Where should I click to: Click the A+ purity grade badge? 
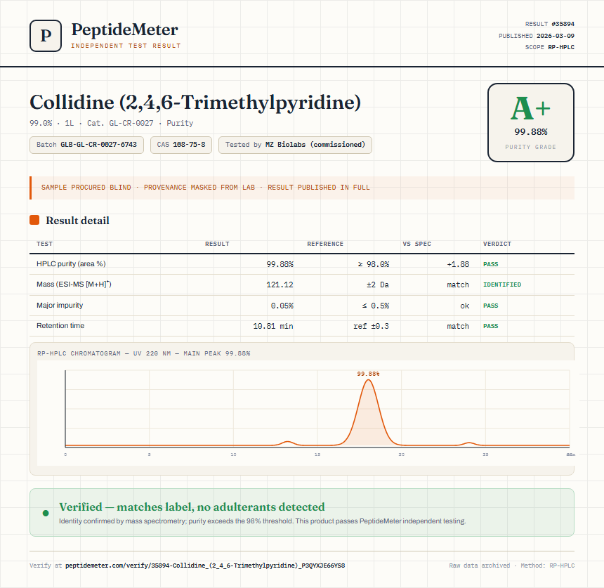pyautogui.click(x=531, y=122)
